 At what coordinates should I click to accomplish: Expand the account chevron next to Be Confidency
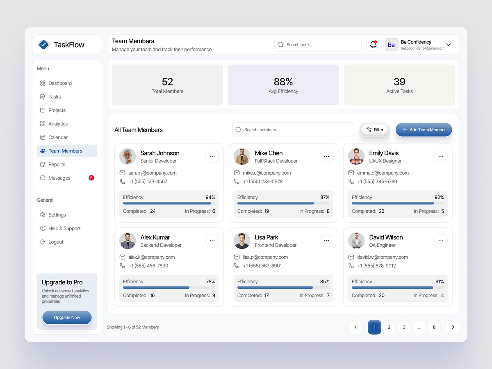click(x=448, y=44)
